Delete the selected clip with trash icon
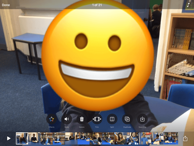194x146 pixels. (x=82, y=119)
